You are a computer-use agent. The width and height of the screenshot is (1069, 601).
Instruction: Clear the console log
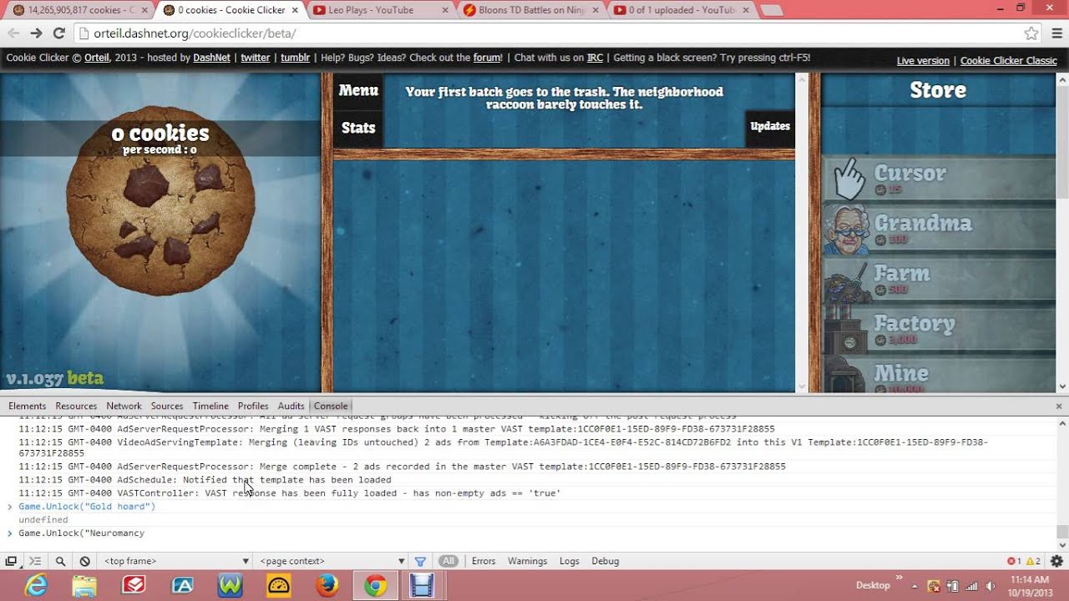tap(84, 561)
